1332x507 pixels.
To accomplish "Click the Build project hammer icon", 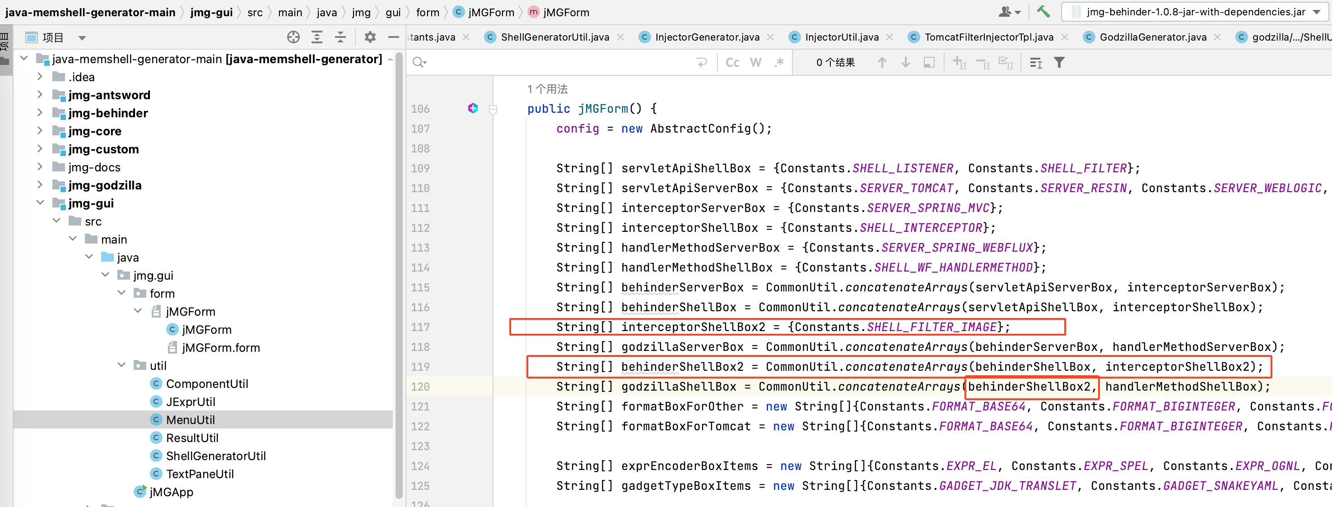I will tap(1043, 11).
